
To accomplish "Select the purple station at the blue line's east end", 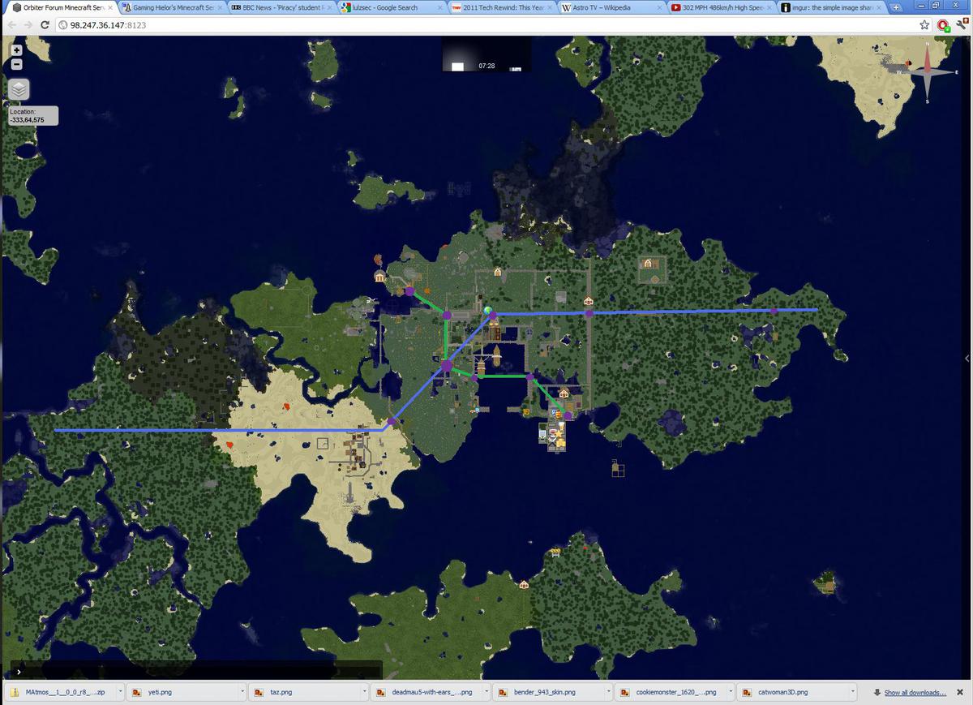I will click(774, 311).
